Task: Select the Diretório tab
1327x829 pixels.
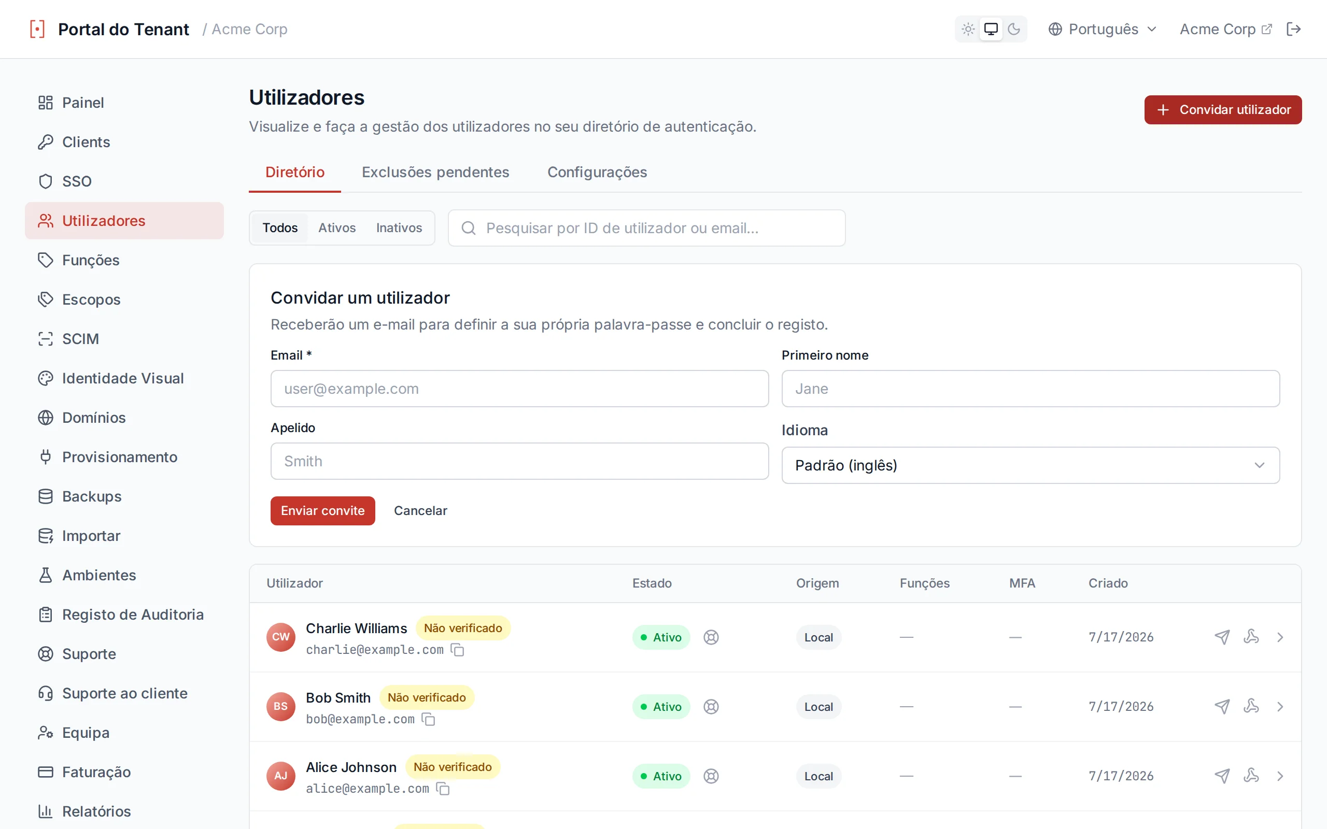Action: (x=295, y=172)
